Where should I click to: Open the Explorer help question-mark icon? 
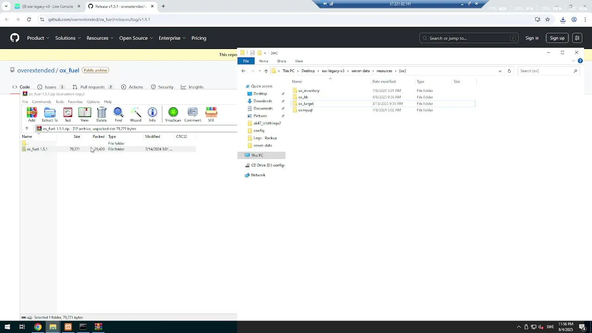[580, 61]
